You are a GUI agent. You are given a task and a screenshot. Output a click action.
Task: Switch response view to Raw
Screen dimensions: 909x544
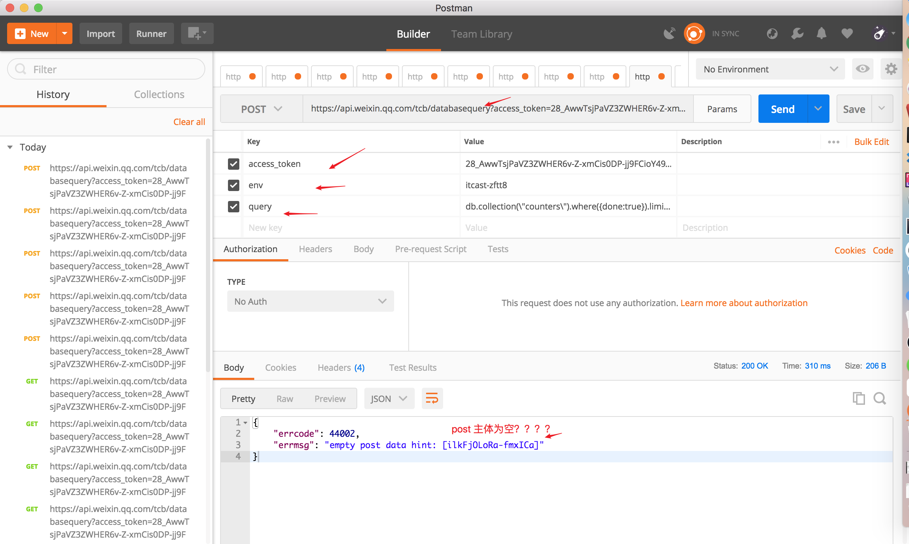click(285, 398)
